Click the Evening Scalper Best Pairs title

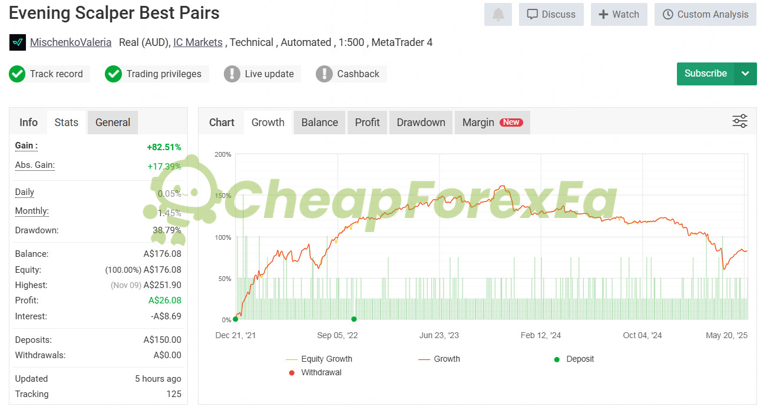click(114, 13)
